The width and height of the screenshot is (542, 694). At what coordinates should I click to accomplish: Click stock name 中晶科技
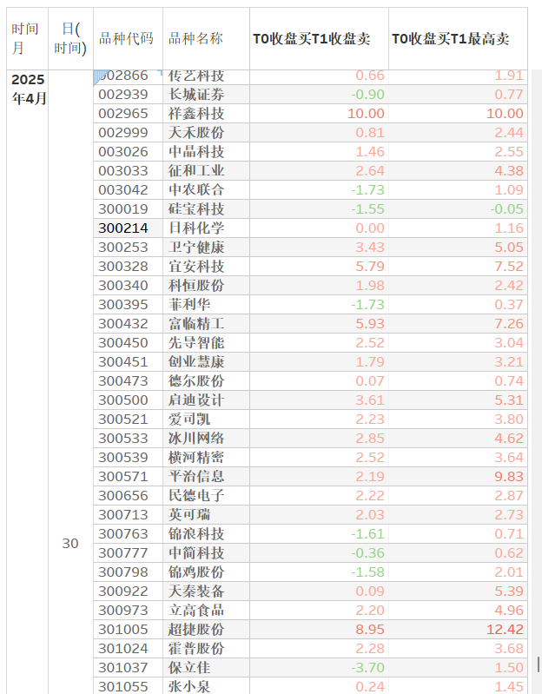point(196,151)
